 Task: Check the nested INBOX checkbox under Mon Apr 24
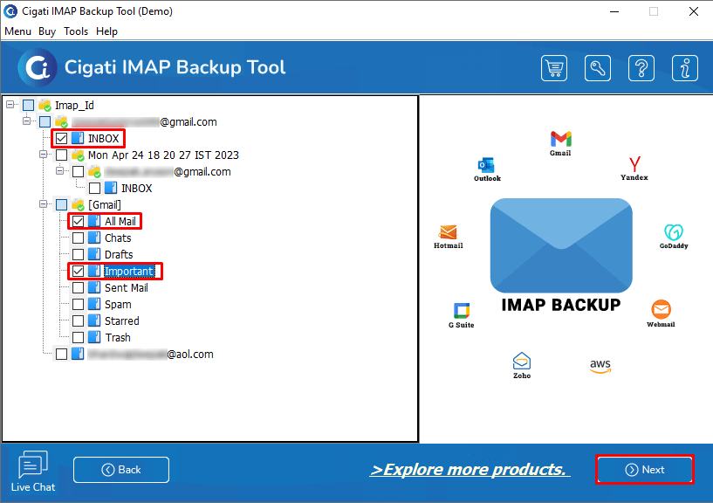[94, 188]
